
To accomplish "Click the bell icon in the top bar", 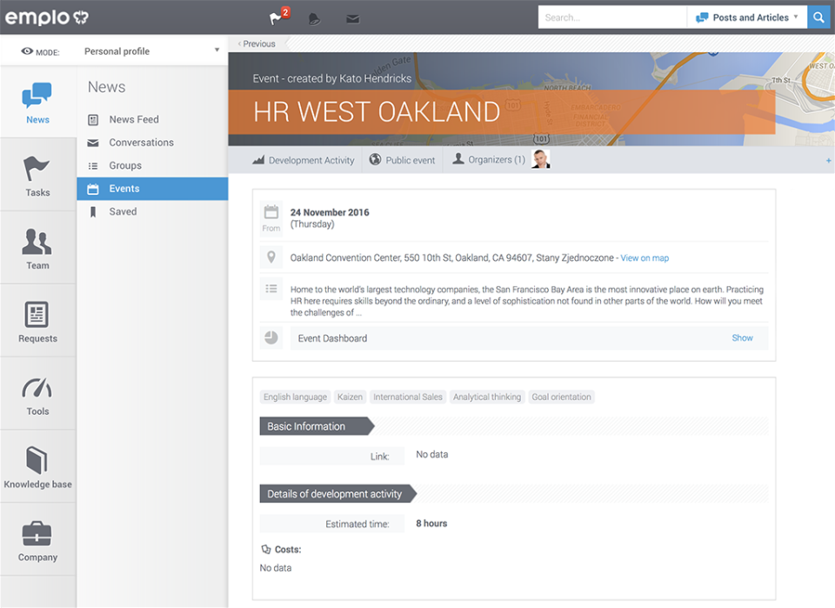I will (x=314, y=17).
